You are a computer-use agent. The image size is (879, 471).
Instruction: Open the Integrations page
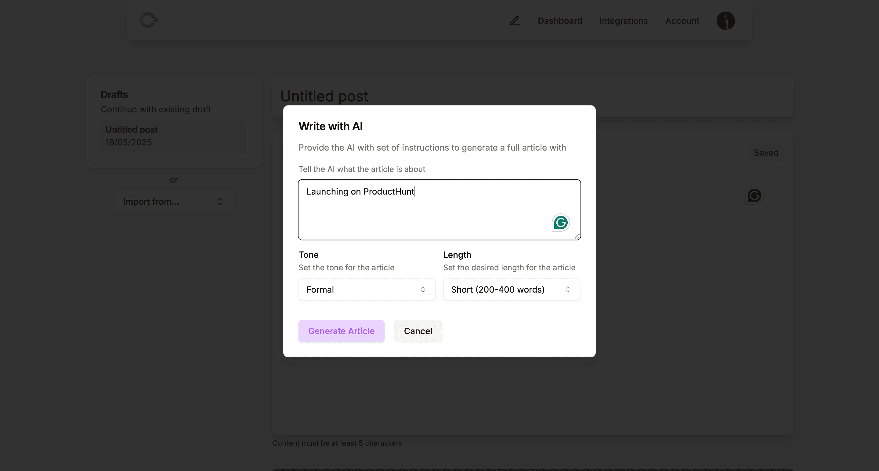pos(624,21)
